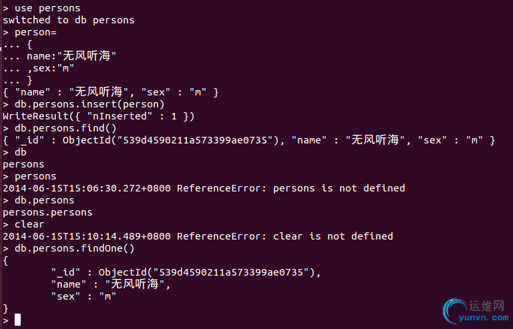The image size is (513, 329).
Task: Click the persons.persons output line
Action: [x=47, y=213]
